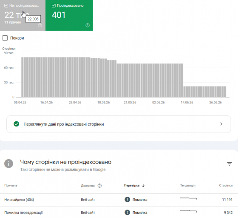Open the Не знайдено (404) row

(x=119, y=200)
